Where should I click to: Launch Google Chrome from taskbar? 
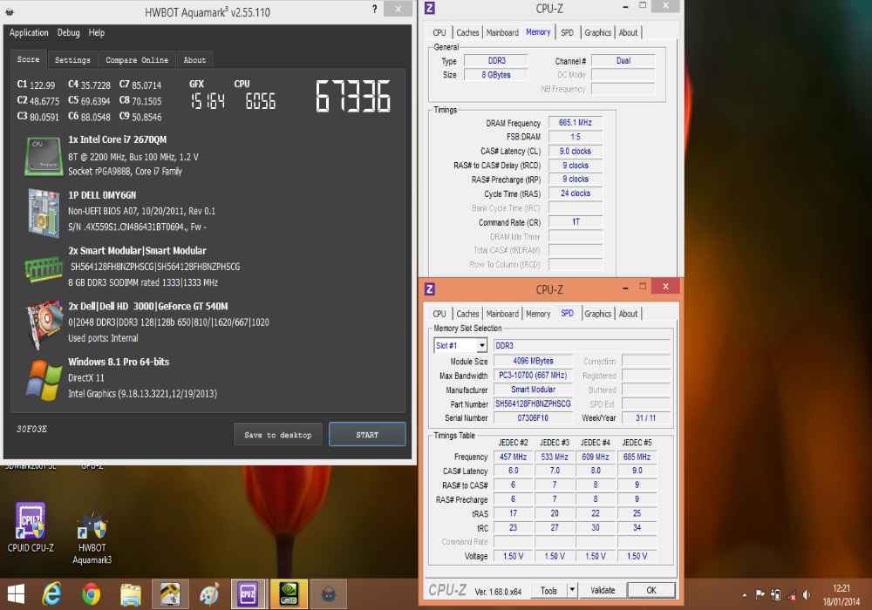pos(91,594)
